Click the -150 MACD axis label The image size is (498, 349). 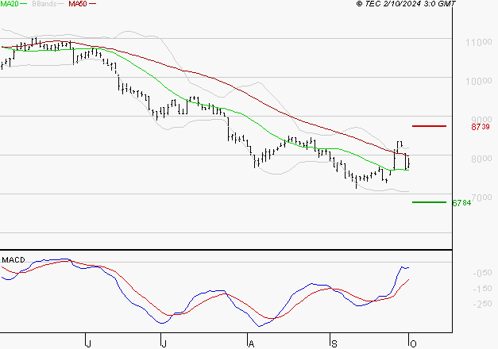coord(482,289)
